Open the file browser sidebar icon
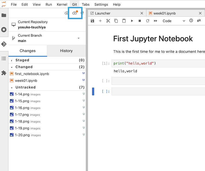Viewport: 205px width, 171px height. 4,15
